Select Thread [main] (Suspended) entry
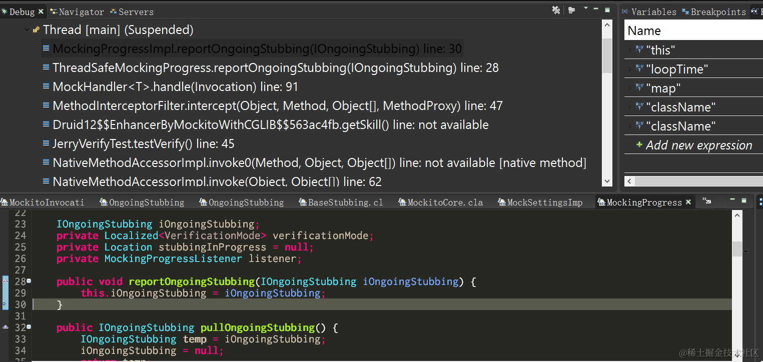 point(118,30)
